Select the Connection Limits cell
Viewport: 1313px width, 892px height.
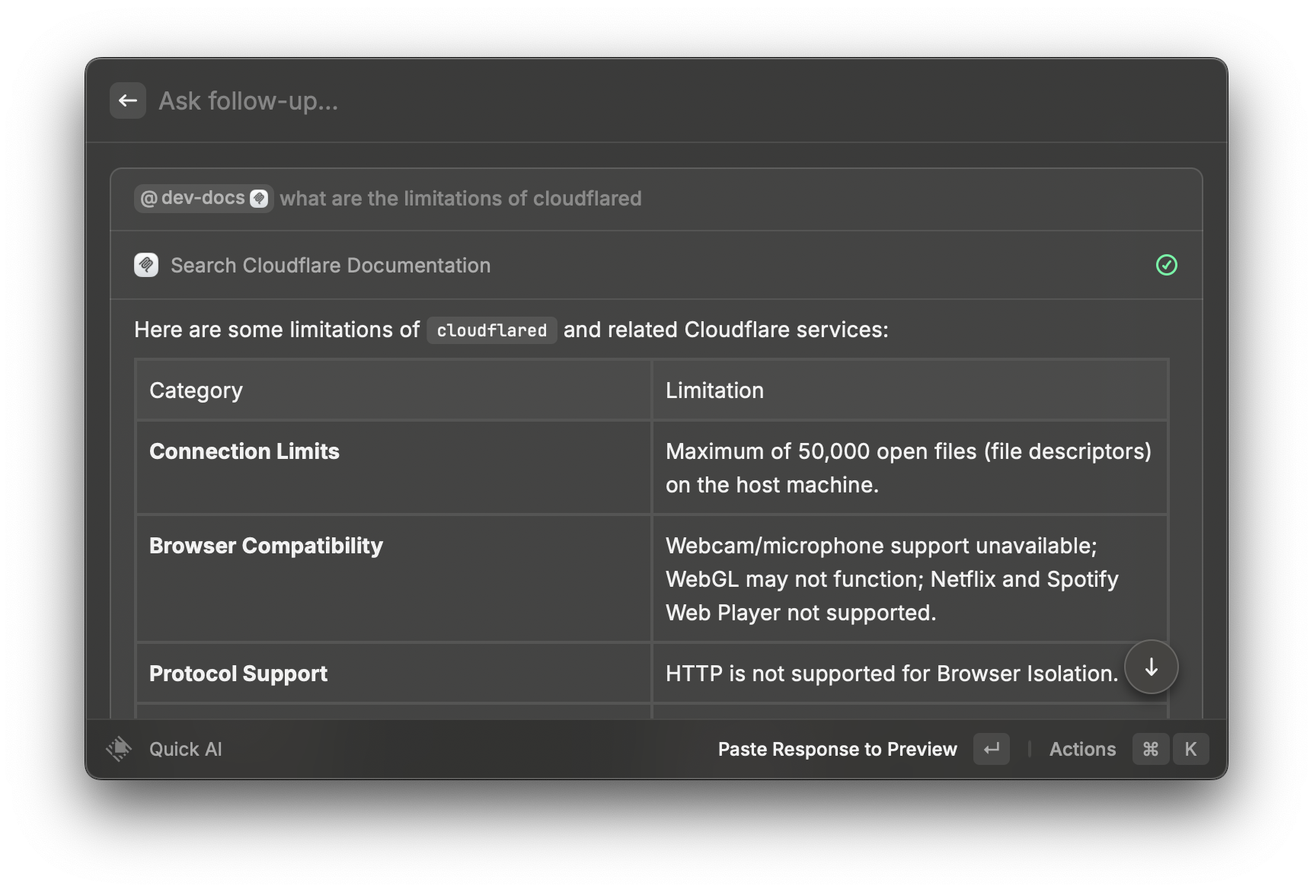[x=394, y=467]
